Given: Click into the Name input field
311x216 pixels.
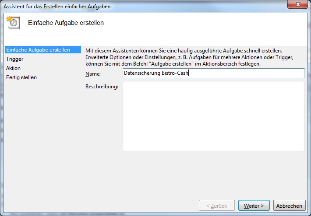Looking at the screenshot, I should coord(214,73).
